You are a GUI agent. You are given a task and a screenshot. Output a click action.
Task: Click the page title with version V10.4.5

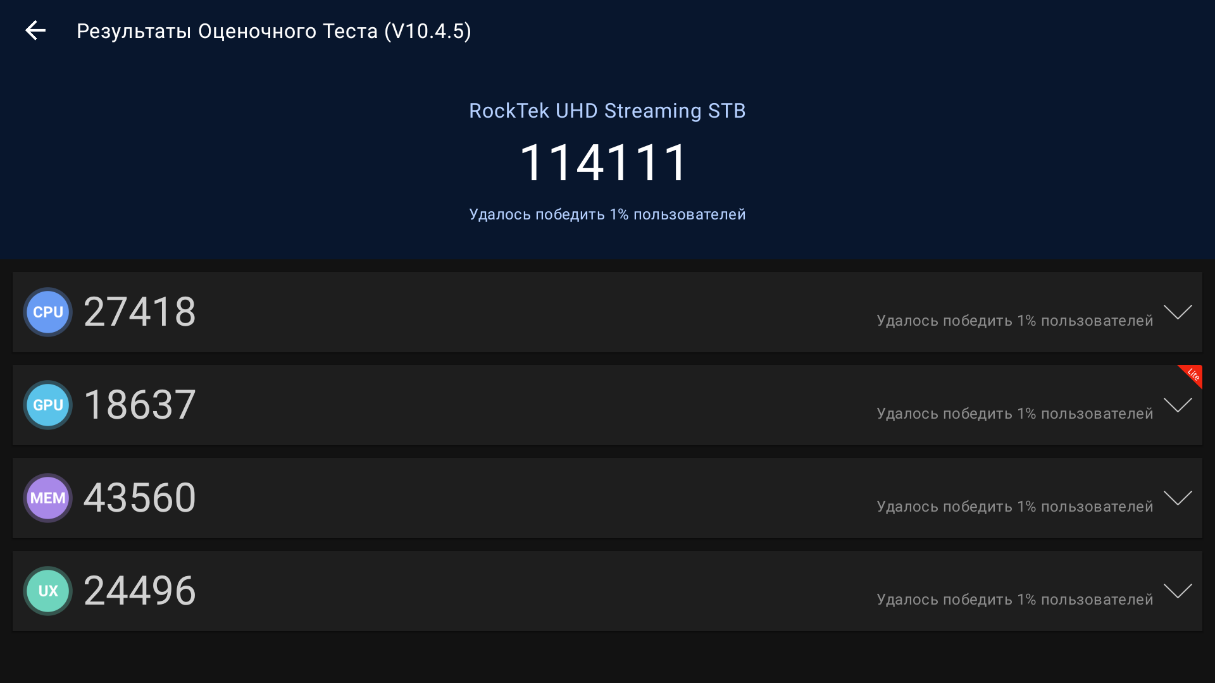[273, 31]
